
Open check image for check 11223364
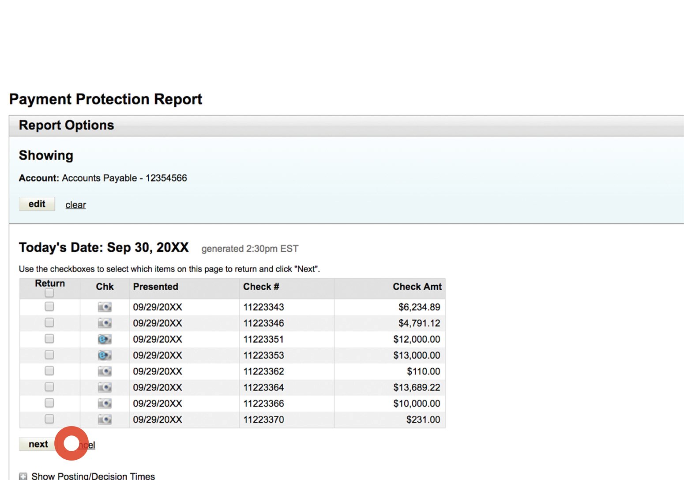(x=104, y=387)
